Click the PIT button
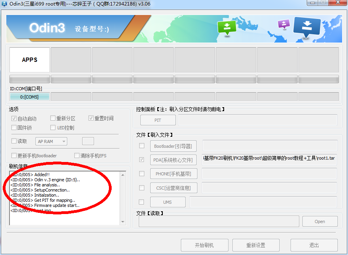 click(158, 120)
